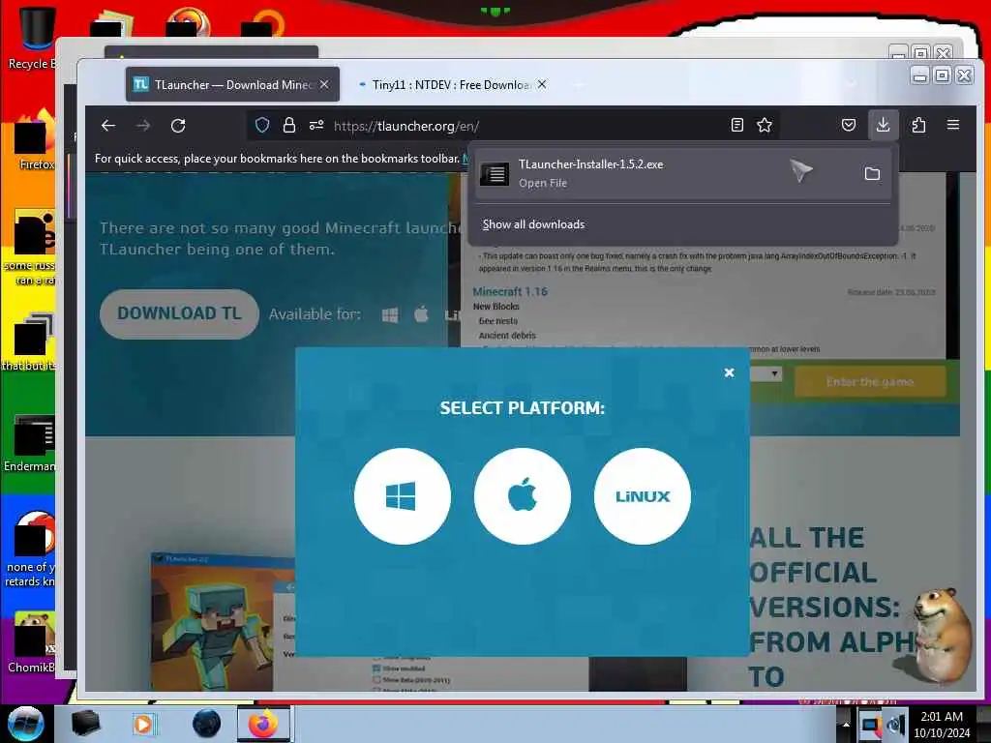
Task: Click the DOWNLOAD TL button
Action: (179, 314)
